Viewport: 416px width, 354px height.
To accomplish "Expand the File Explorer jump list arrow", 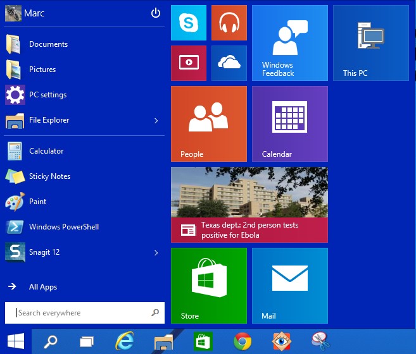I will tap(156, 121).
